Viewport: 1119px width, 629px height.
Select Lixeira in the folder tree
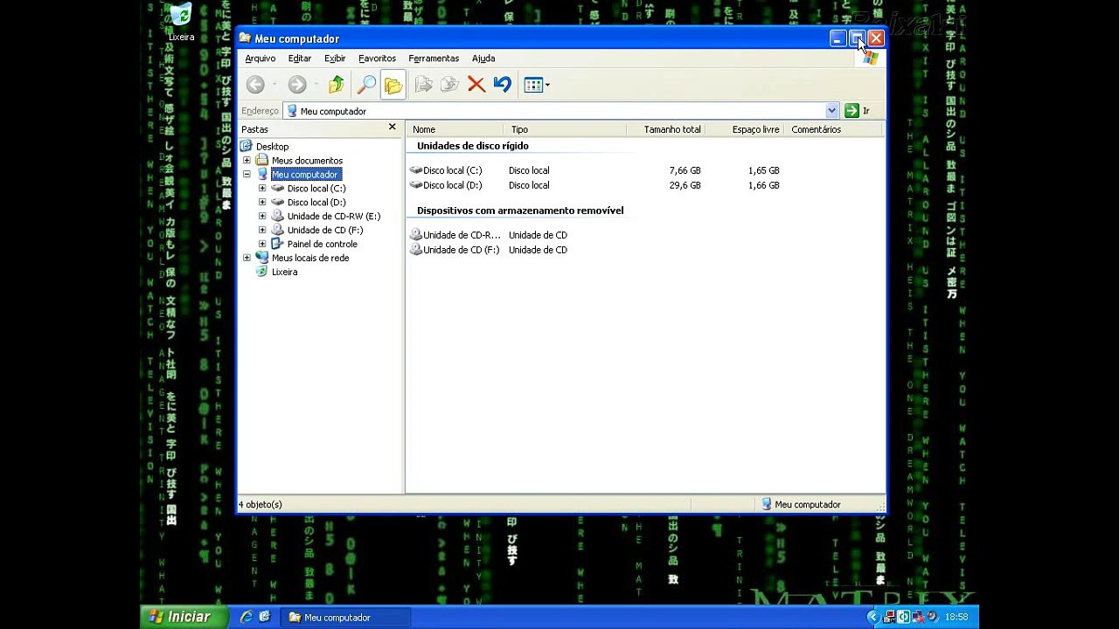click(x=284, y=273)
